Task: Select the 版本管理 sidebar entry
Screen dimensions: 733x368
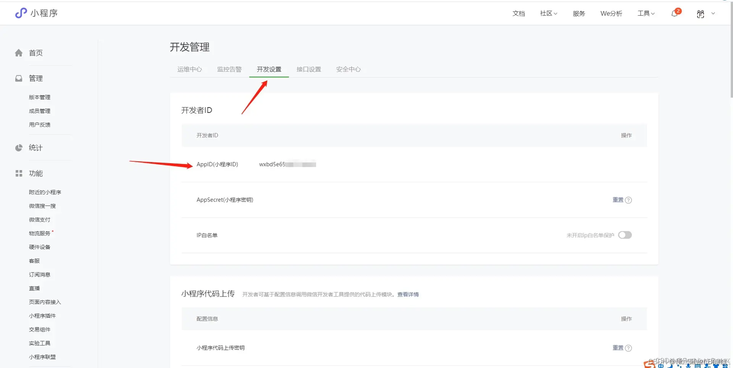Action: click(39, 97)
